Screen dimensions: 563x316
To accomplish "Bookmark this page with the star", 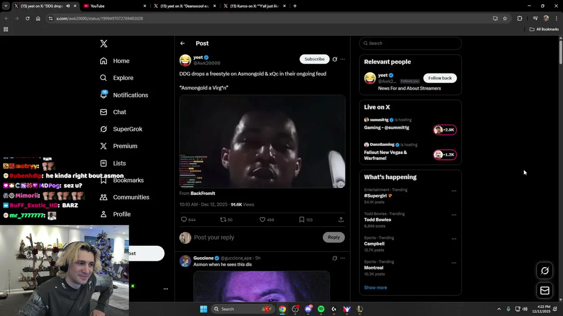I will (505, 18).
